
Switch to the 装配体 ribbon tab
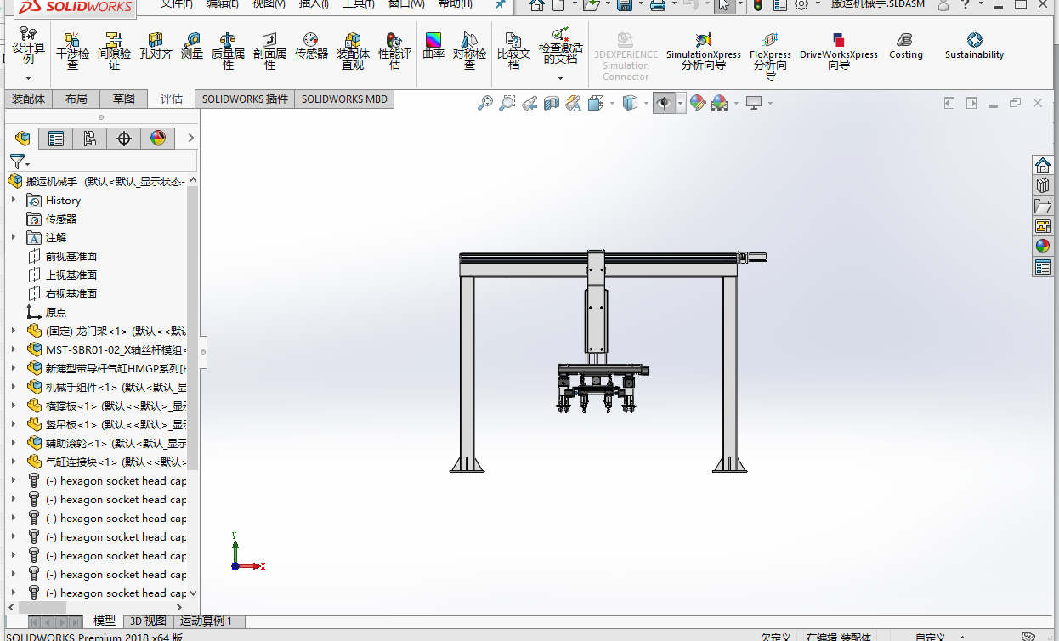(28, 99)
